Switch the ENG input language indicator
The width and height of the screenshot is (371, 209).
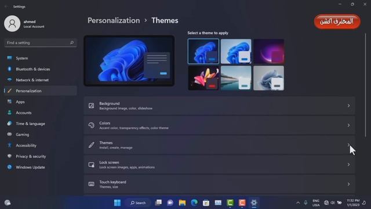click(316, 203)
